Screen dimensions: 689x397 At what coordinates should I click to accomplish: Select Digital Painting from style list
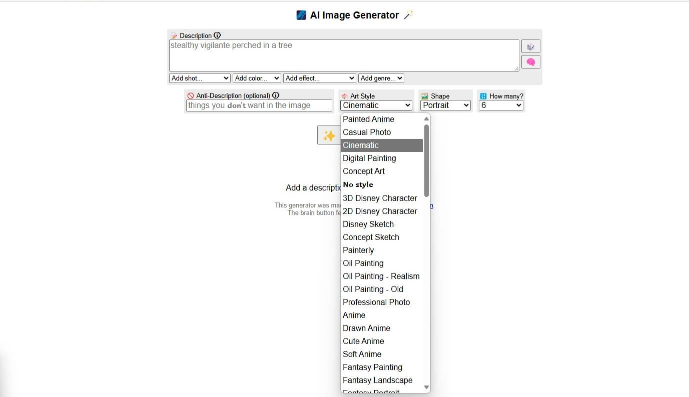coord(369,158)
